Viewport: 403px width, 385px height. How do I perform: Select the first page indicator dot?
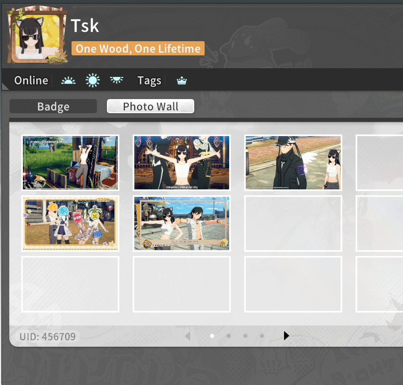pyautogui.click(x=212, y=336)
